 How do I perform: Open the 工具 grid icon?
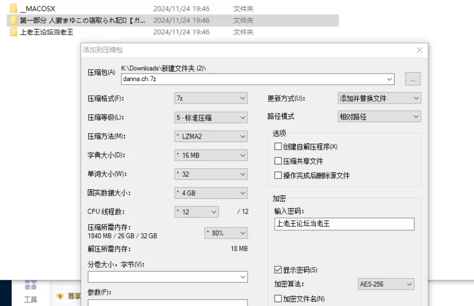pyautogui.click(x=31, y=284)
